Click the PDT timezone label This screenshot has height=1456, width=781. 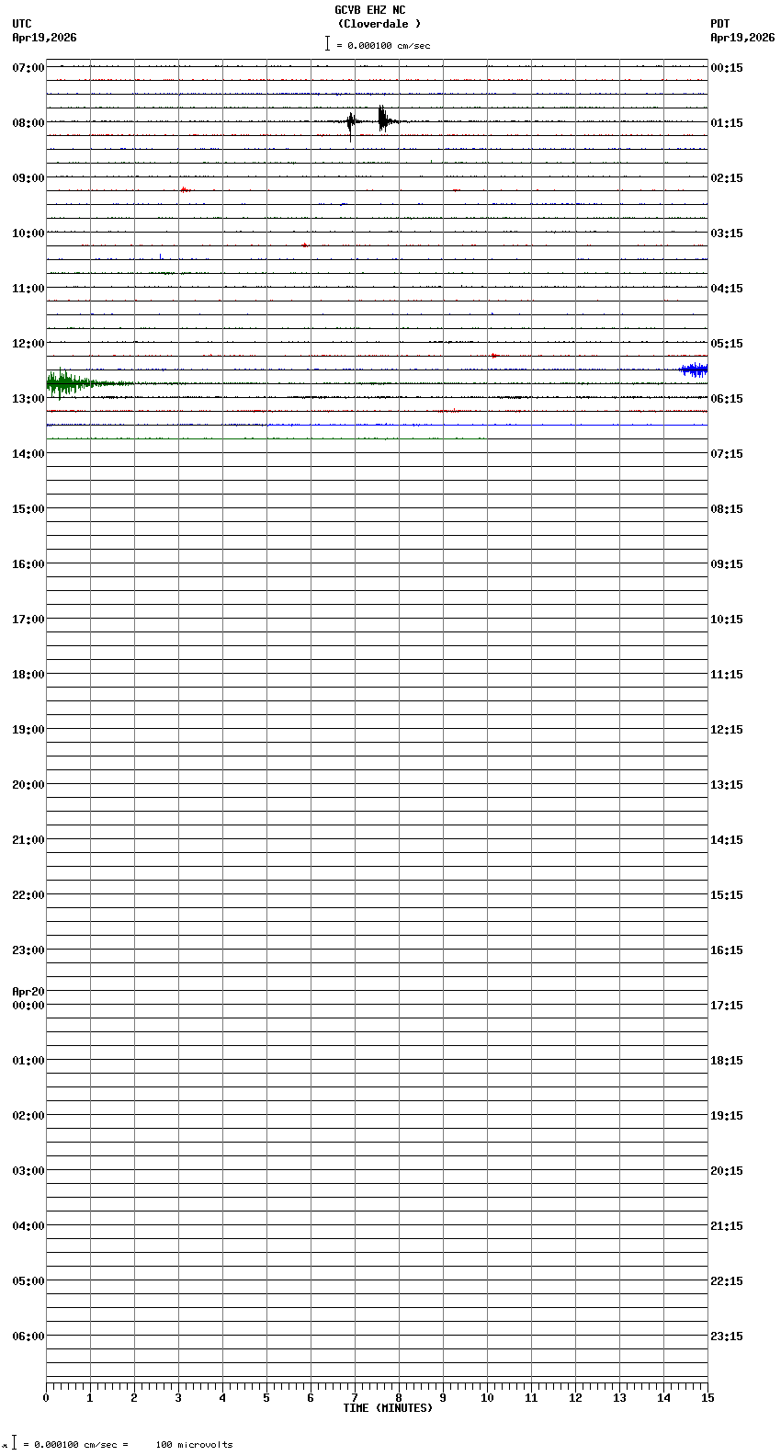click(720, 24)
